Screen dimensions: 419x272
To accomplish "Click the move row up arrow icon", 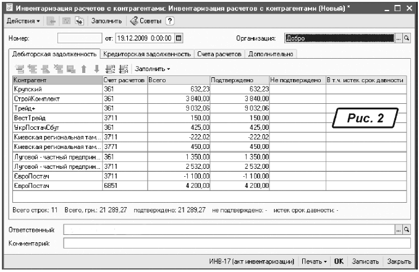I will pos(85,68).
